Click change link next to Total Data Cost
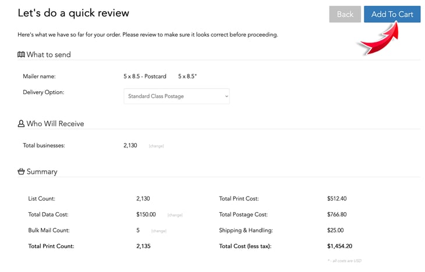Viewport: 425px width, 272px height. [175, 215]
